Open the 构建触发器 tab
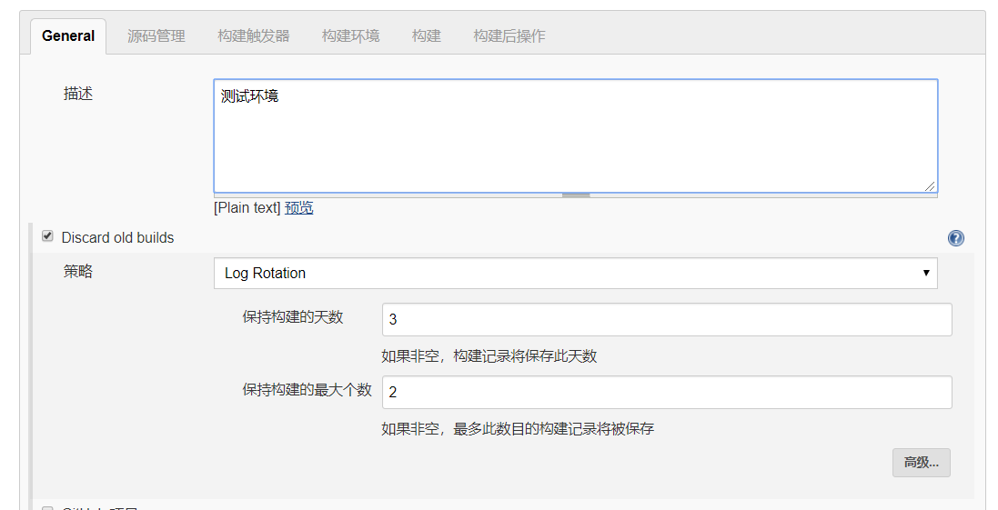 253,36
